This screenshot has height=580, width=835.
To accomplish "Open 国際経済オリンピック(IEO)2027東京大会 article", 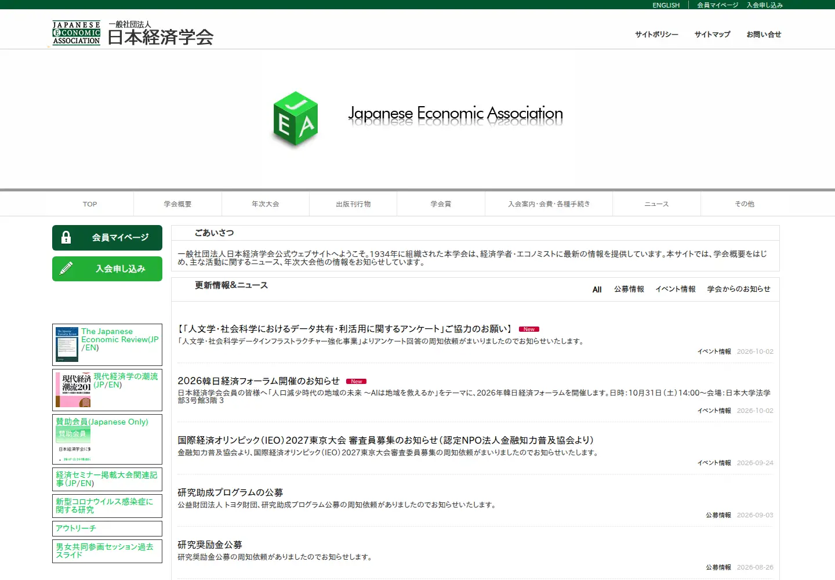I will coord(386,440).
